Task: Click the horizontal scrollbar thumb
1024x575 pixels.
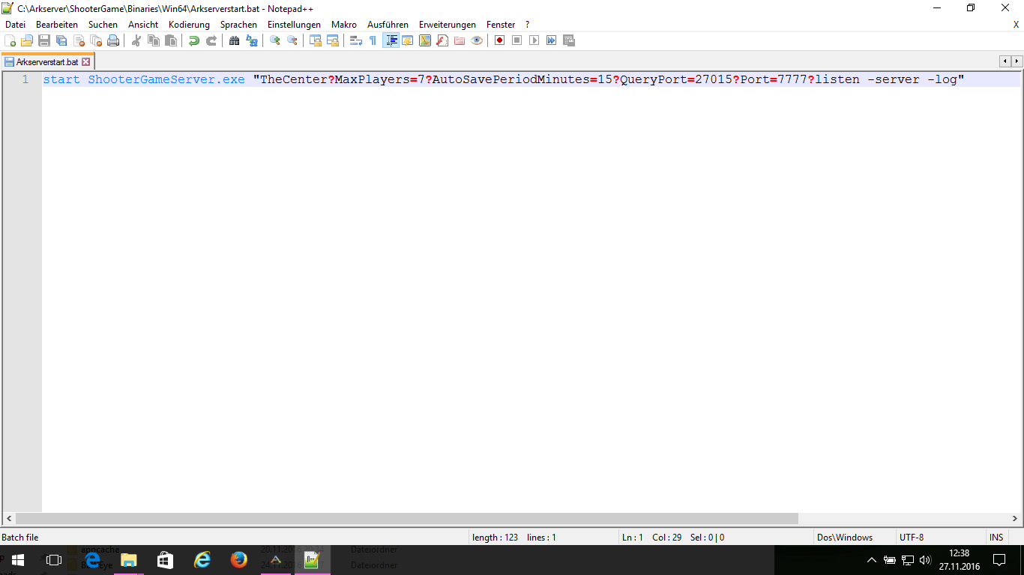Action: tap(407, 518)
